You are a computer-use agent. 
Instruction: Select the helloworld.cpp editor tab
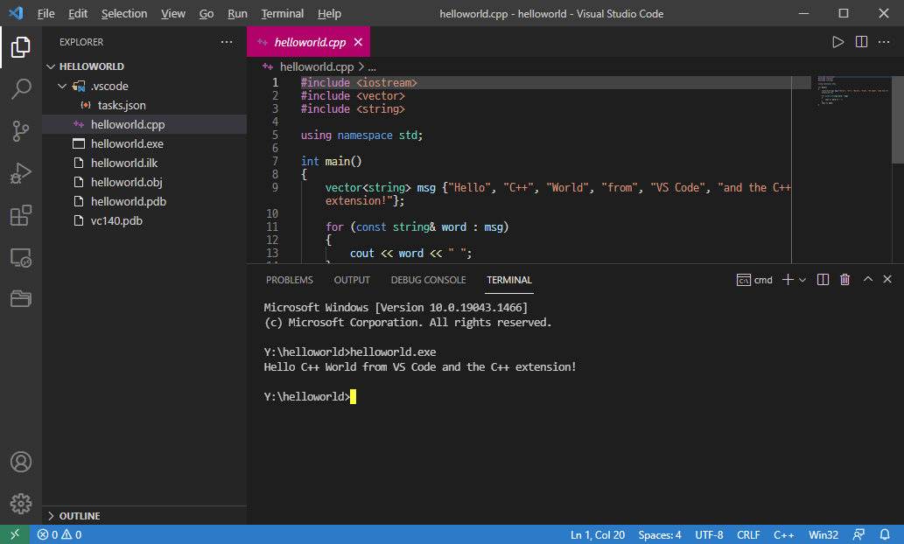click(x=310, y=42)
